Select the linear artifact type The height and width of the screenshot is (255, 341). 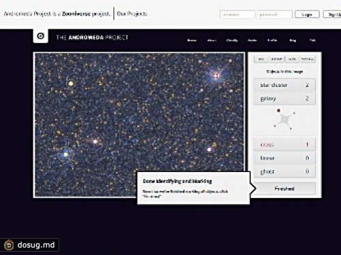[x=284, y=158]
